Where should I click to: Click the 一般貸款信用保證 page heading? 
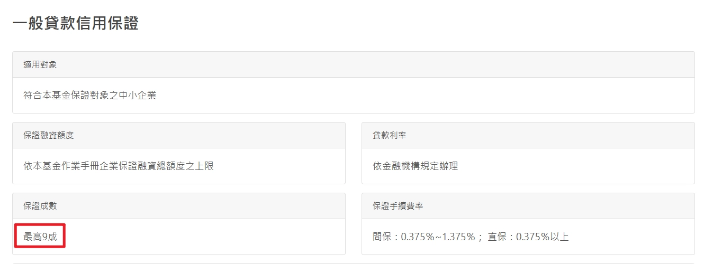[75, 24]
